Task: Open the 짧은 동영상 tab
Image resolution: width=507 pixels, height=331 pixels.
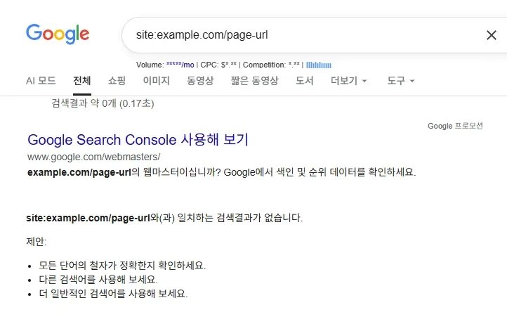Action: [x=254, y=81]
